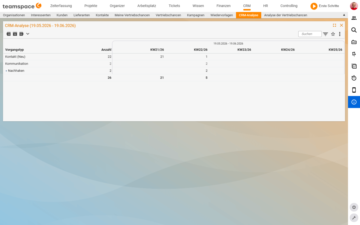The width and height of the screenshot is (360, 225).
Task: Switch to Meine Vertriebschancen tab
Action: coord(132,15)
